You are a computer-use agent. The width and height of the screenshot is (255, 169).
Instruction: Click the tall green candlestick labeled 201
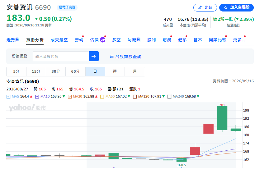222,118
